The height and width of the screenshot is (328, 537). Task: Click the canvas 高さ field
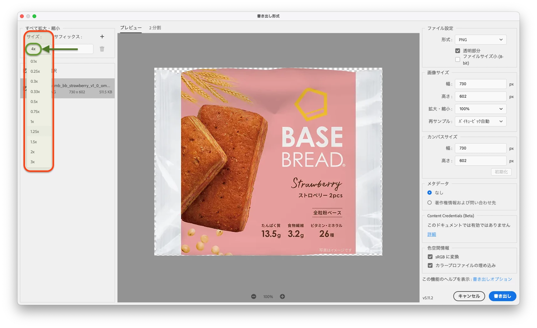pos(480,161)
